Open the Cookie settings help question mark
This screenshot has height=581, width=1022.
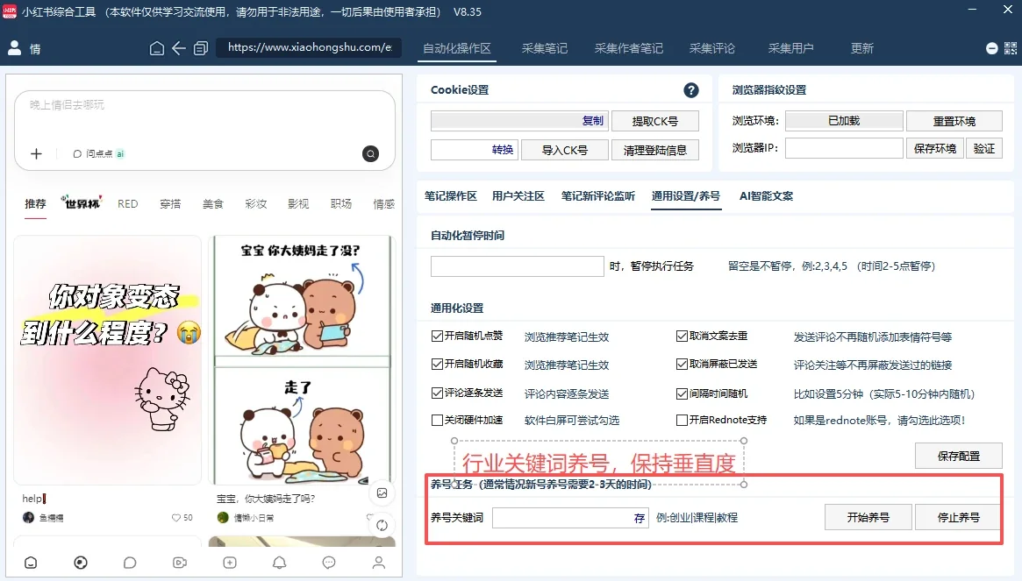pyautogui.click(x=691, y=90)
